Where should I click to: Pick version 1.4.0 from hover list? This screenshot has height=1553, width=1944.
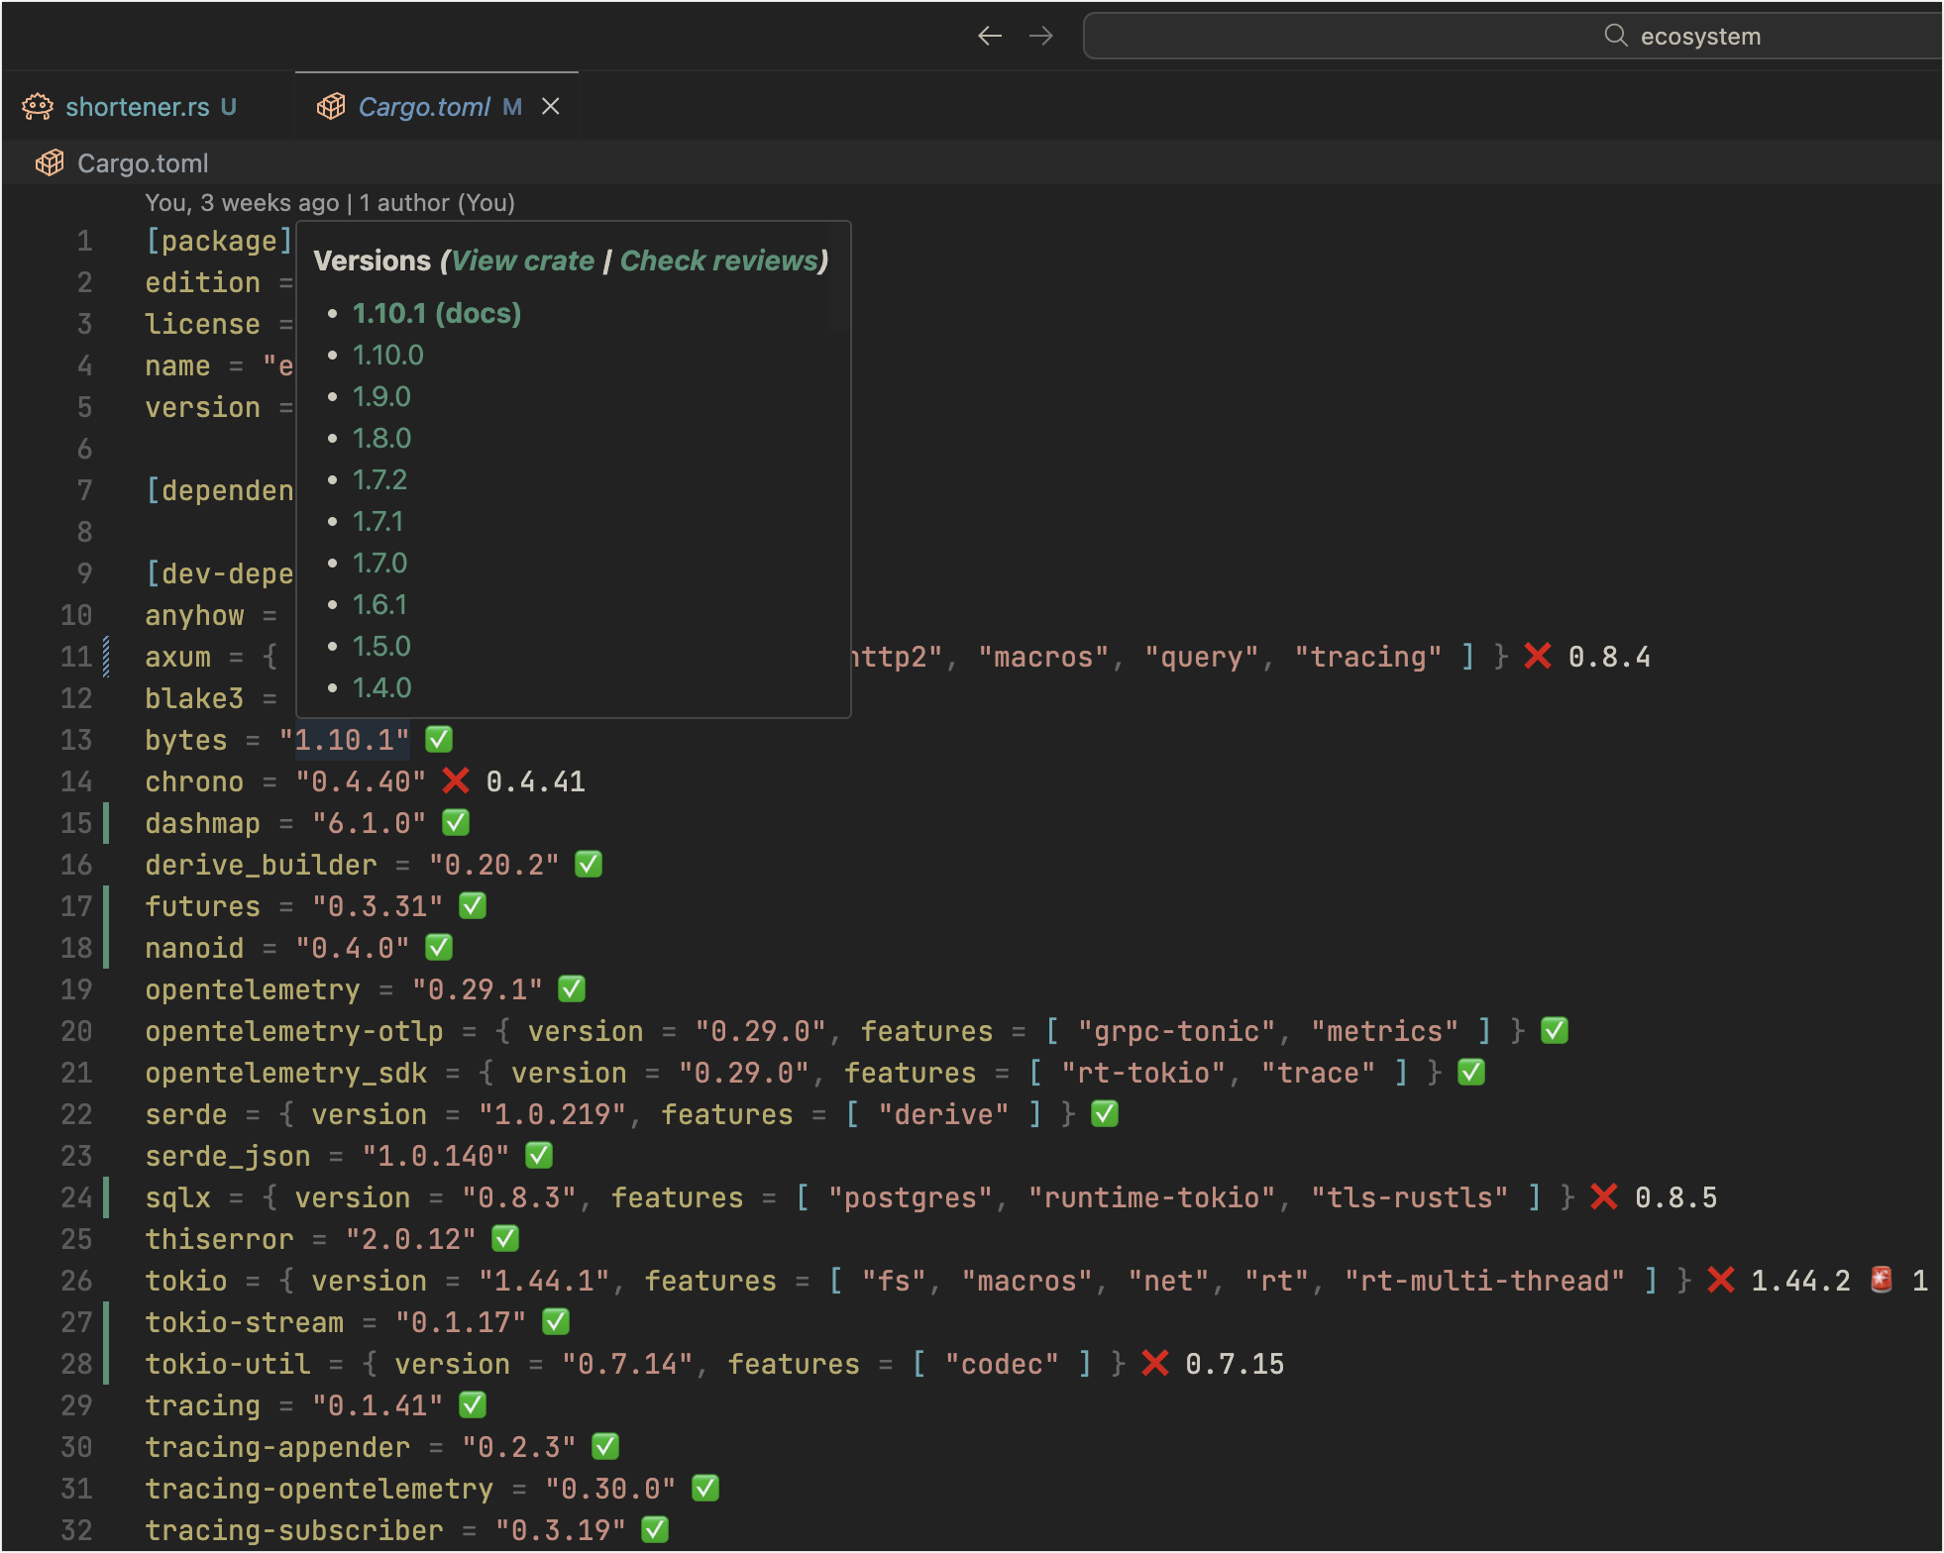pyautogui.click(x=381, y=687)
